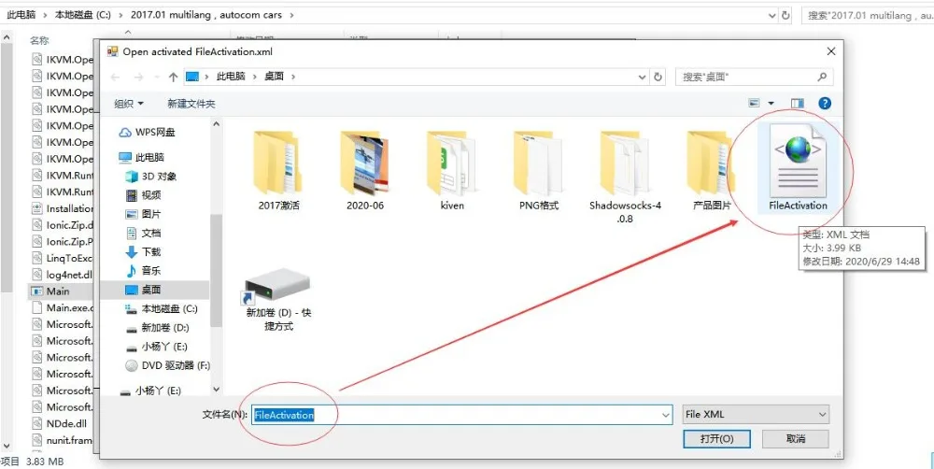Open recent locations dropdown arrow
Viewport: 934px width, 469px height.
pos(157,78)
